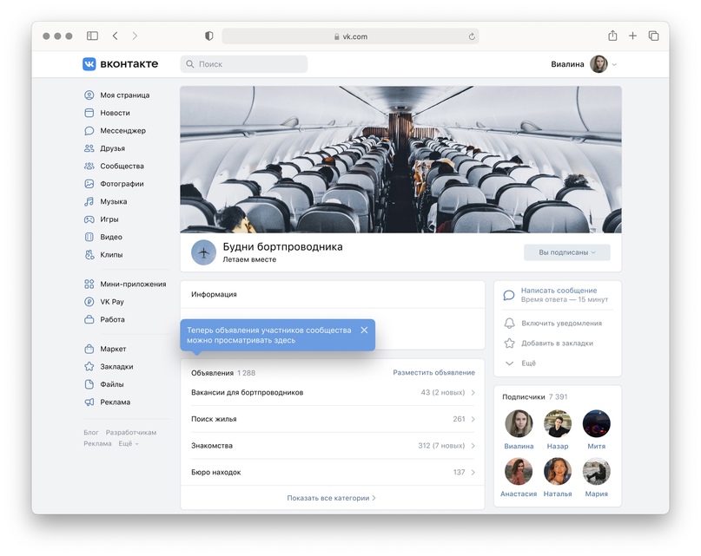The height and width of the screenshot is (556, 701).
Task: Click Показать все категории link
Action: [x=331, y=498]
